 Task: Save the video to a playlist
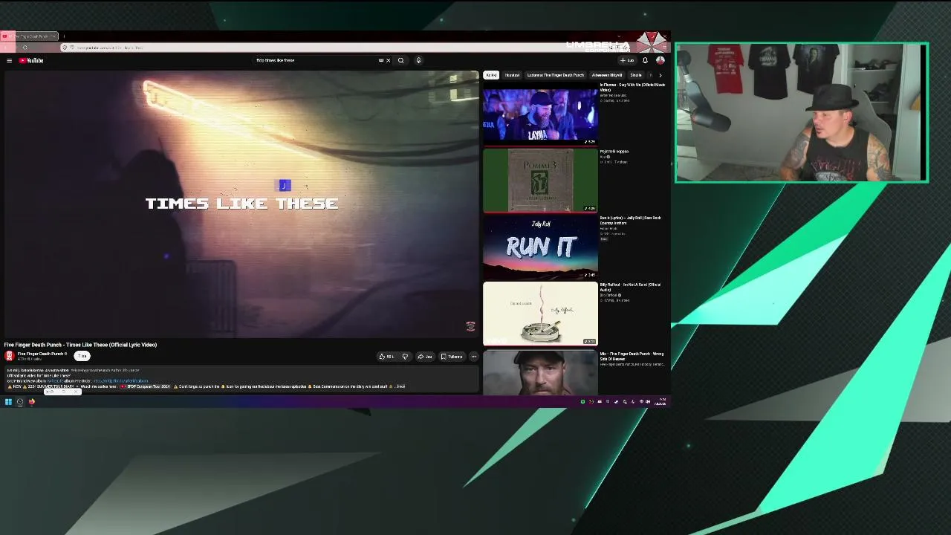[x=452, y=357]
